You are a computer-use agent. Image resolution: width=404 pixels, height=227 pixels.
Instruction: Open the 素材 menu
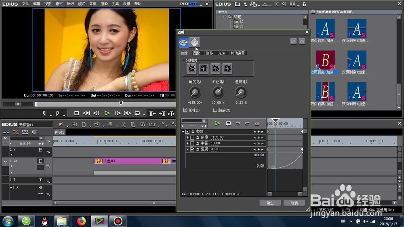pos(59,4)
